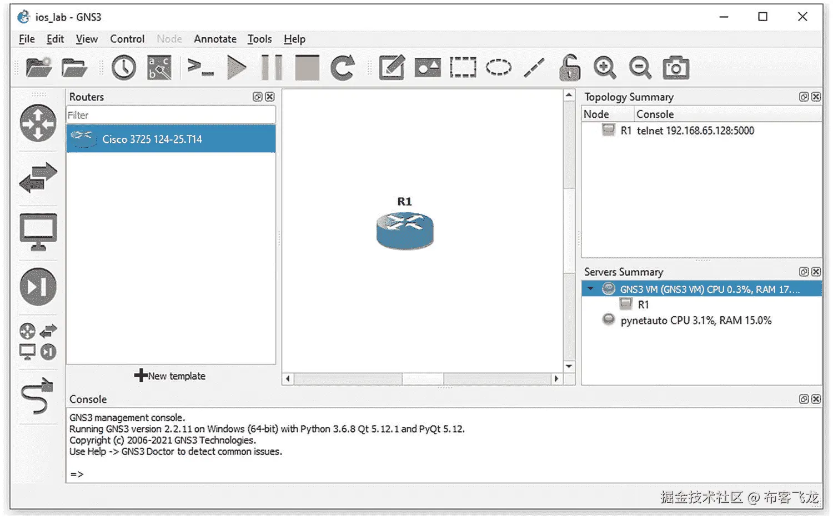Open the Annotate menu
This screenshot has width=833, height=519.
point(215,39)
